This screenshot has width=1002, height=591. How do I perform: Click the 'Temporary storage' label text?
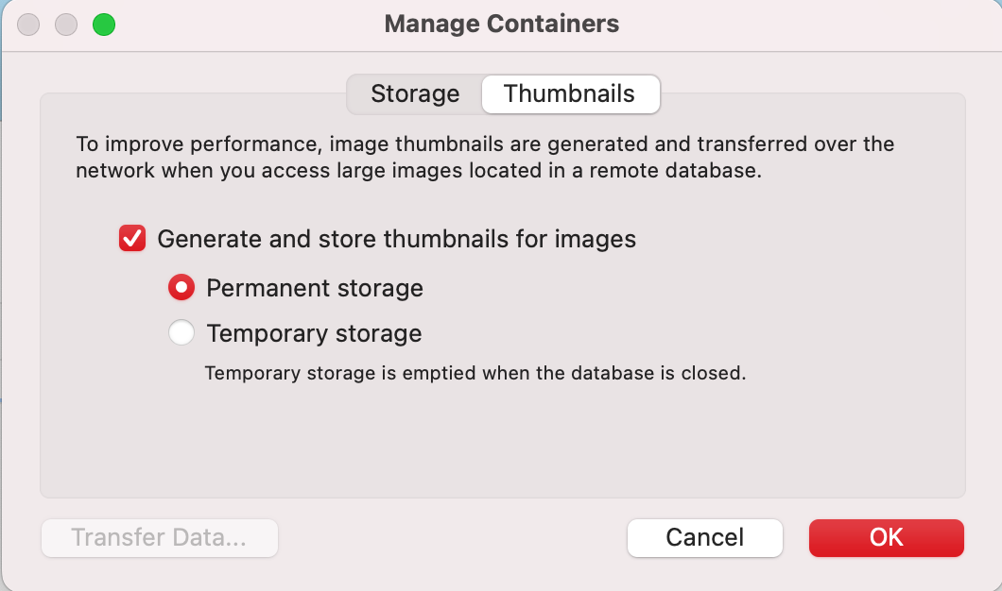click(x=314, y=333)
